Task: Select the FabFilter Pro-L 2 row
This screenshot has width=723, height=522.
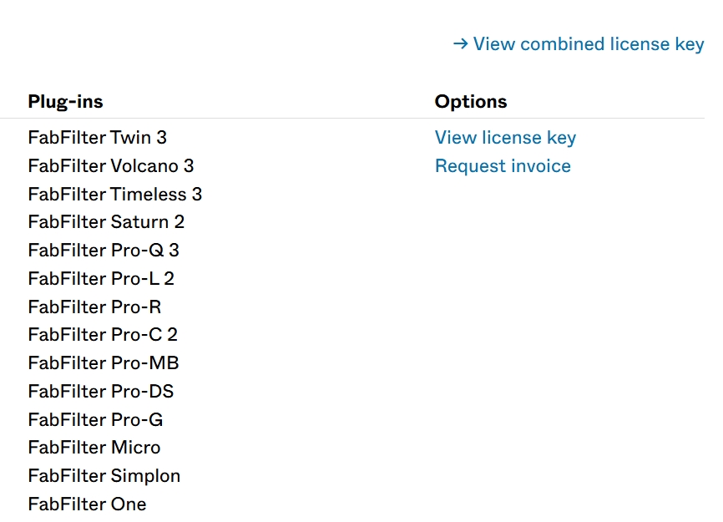Action: [101, 279]
